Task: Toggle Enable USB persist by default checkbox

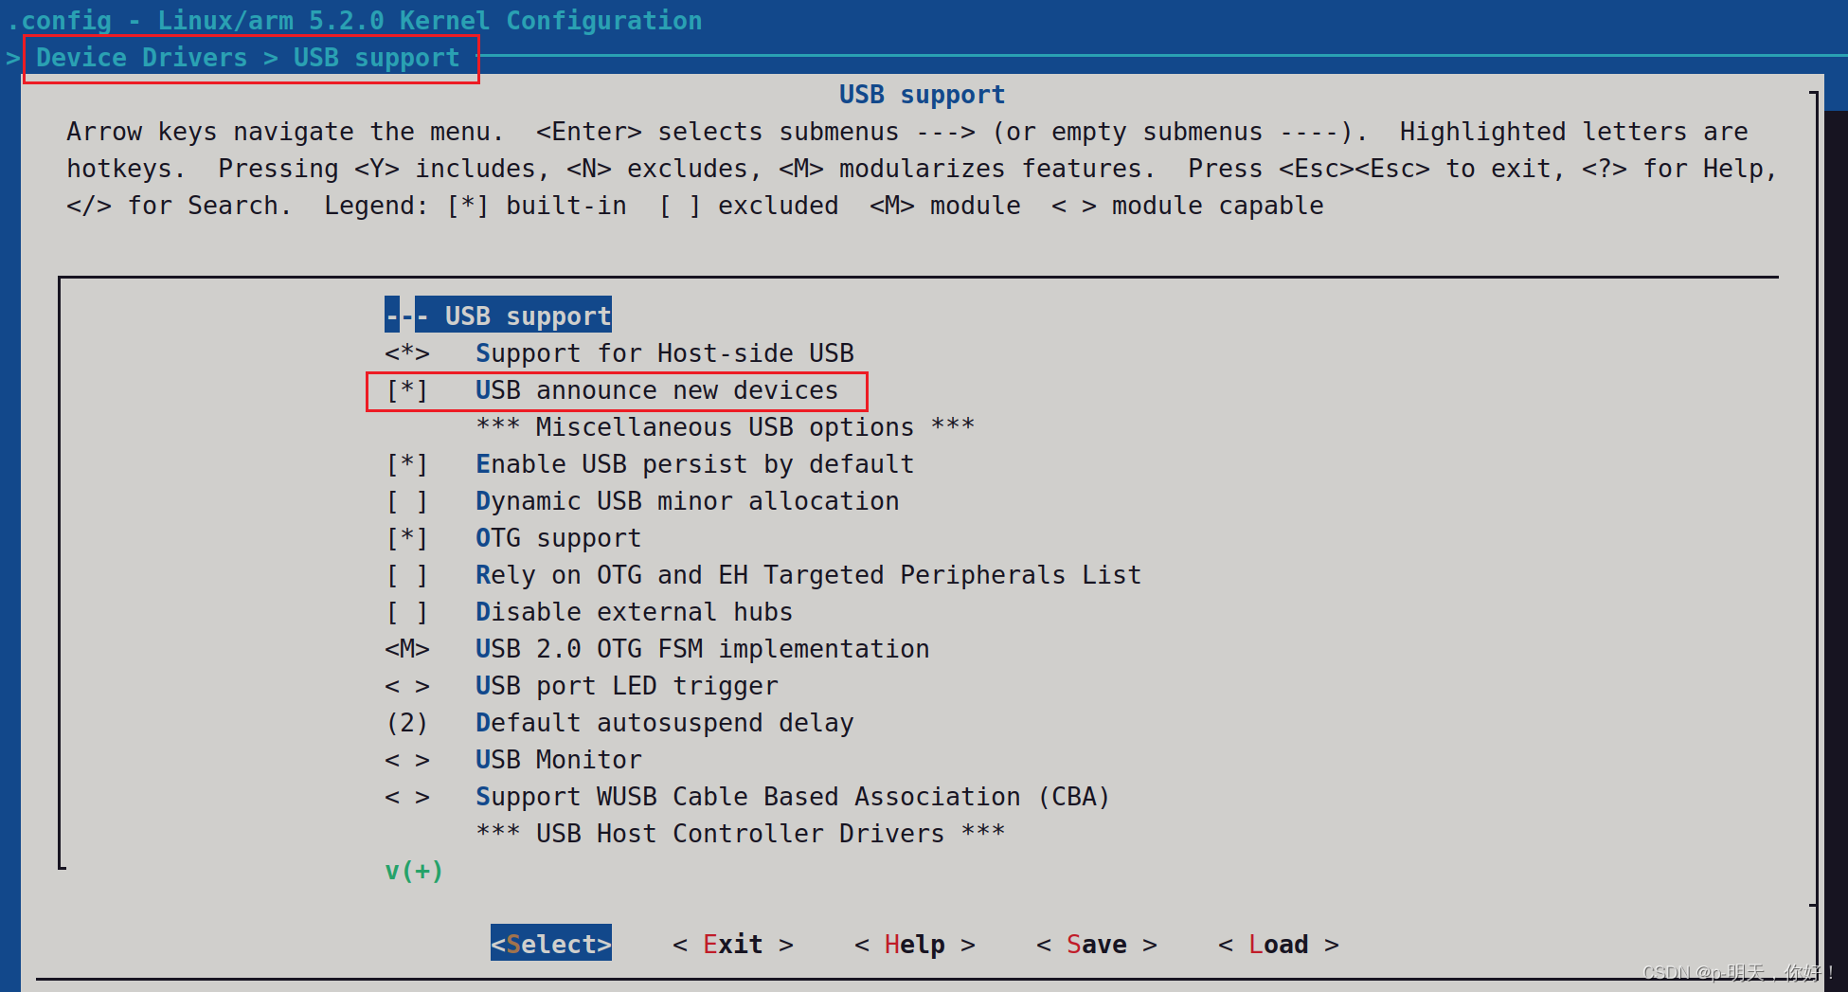Action: (407, 464)
